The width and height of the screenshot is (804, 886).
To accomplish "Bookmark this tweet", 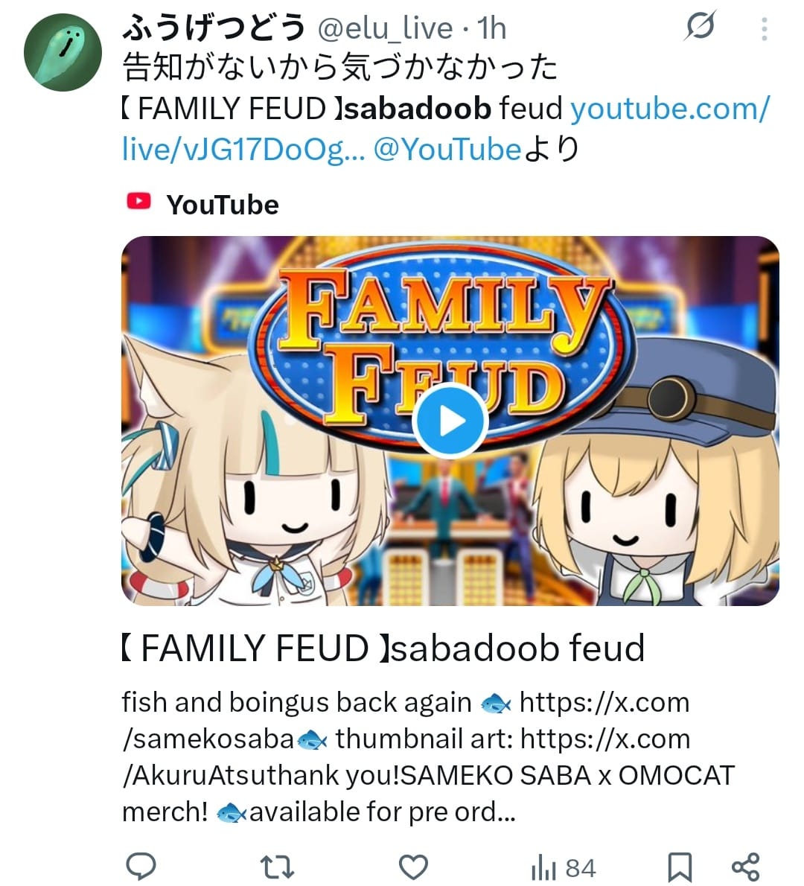I will (x=680, y=867).
